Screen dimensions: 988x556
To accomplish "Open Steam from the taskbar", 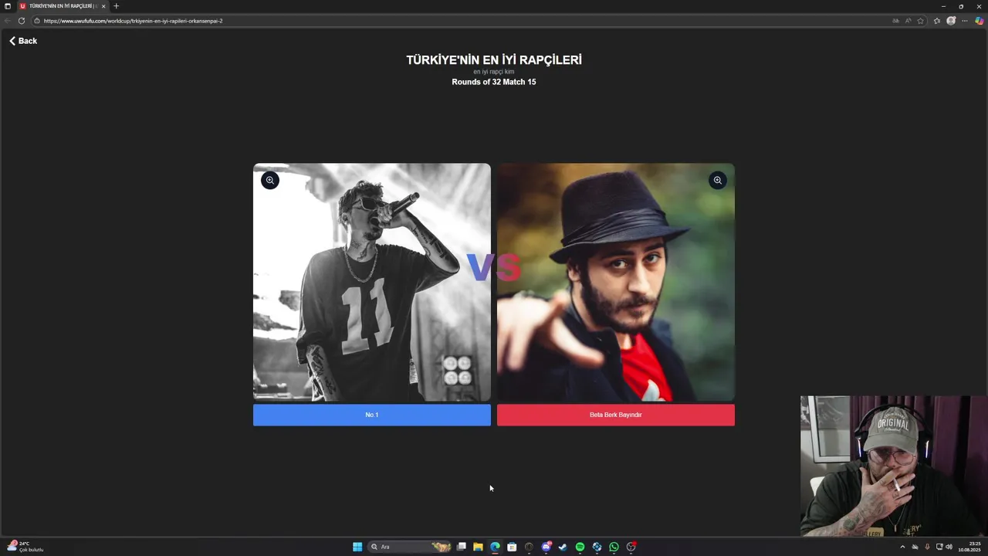I will pos(563,547).
